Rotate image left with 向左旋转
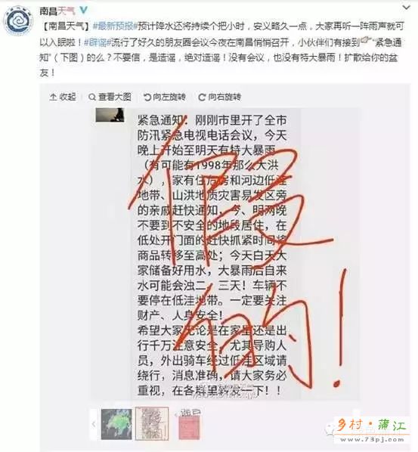Viewport: 418px width, 452px height. click(165, 97)
